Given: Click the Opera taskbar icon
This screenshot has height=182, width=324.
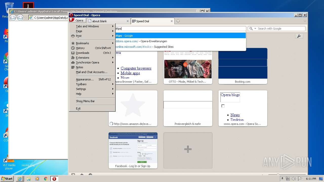Looking at the screenshot, I should (x=54, y=179).
